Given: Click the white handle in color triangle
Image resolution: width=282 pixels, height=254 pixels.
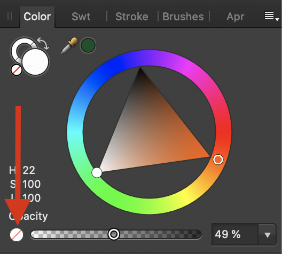Looking at the screenshot, I should [x=97, y=173].
